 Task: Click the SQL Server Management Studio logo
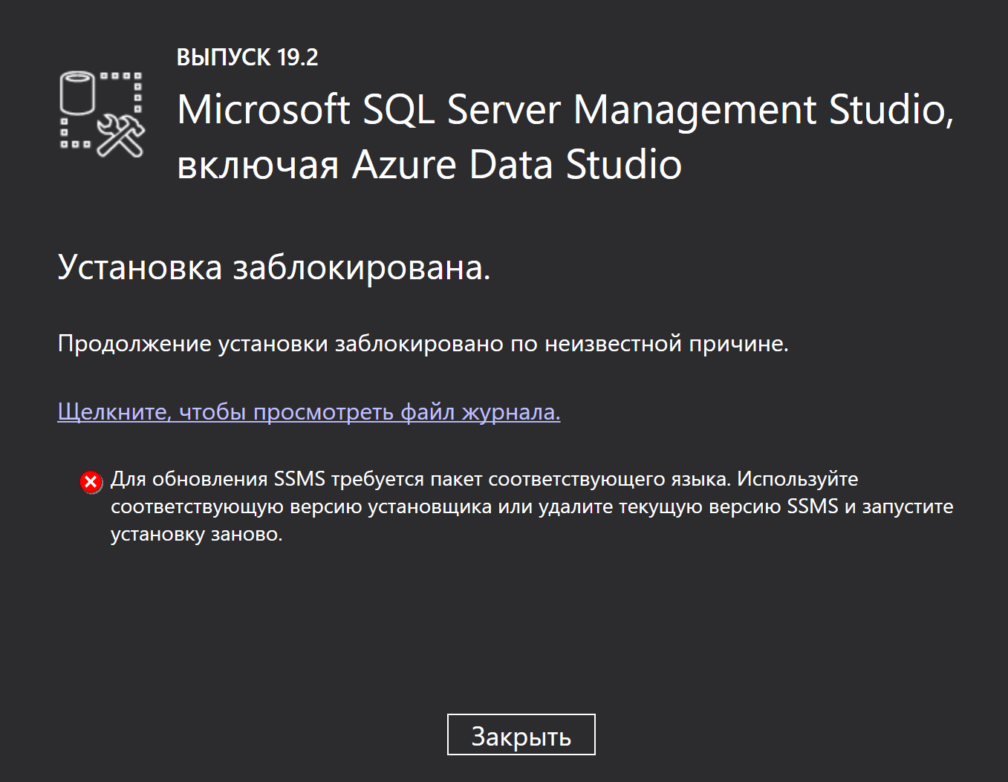click(x=102, y=114)
